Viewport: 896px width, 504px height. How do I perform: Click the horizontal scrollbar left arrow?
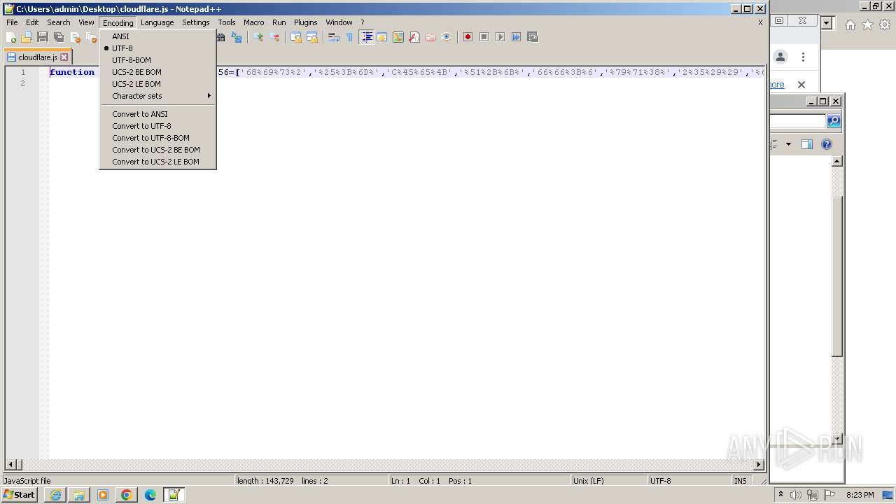tap(10, 464)
